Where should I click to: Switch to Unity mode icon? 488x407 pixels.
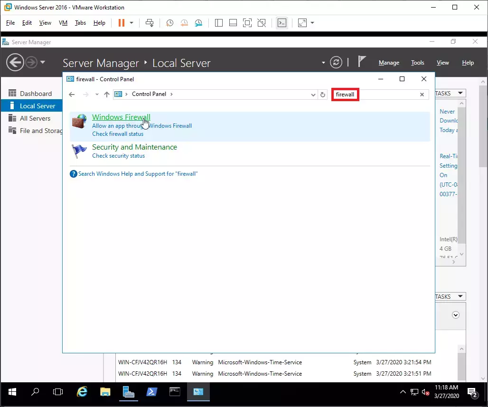pyautogui.click(x=262, y=23)
